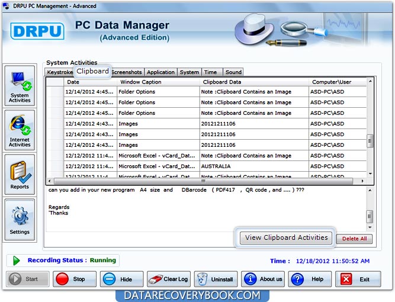Open the System tab
Screen dimensions: 395x302
(189, 72)
